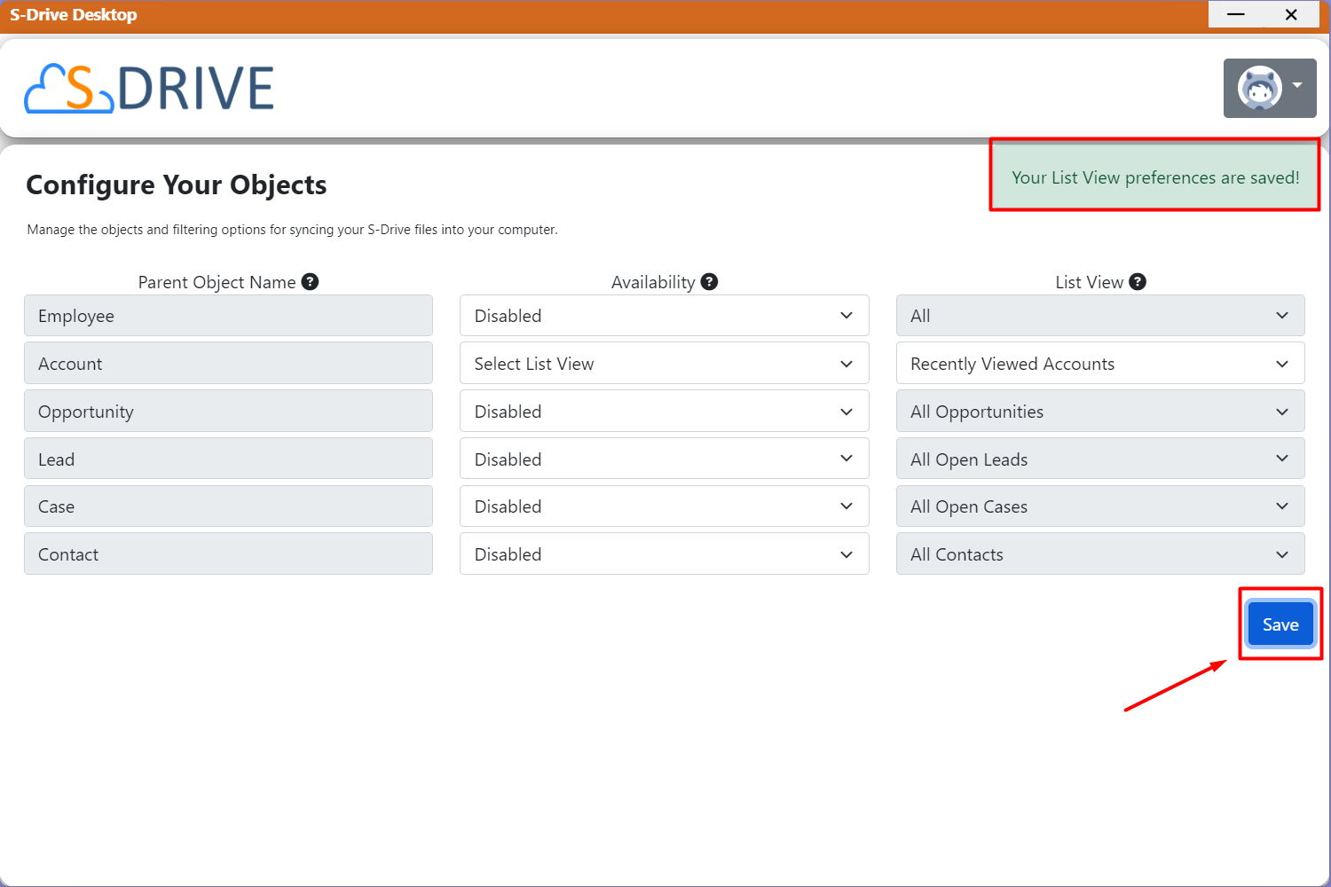
Task: Expand the All Opportunities list view dropdown
Action: (x=1099, y=412)
